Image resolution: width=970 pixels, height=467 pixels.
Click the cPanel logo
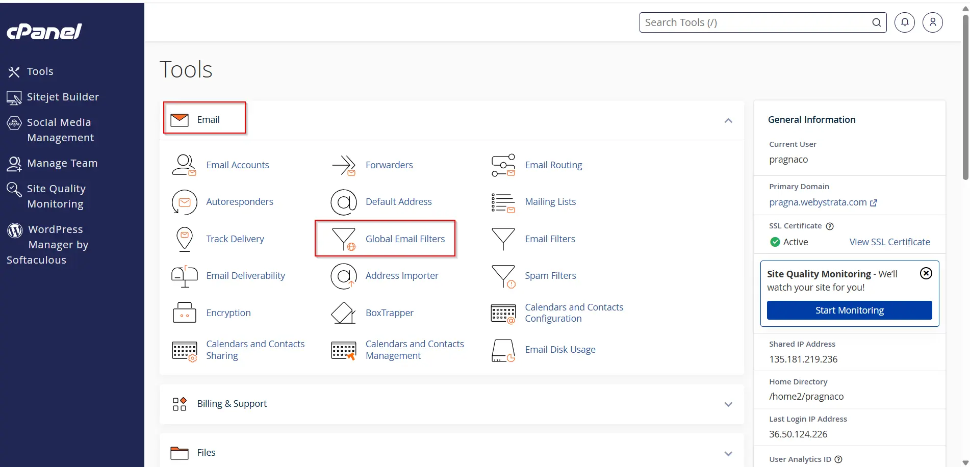click(44, 32)
